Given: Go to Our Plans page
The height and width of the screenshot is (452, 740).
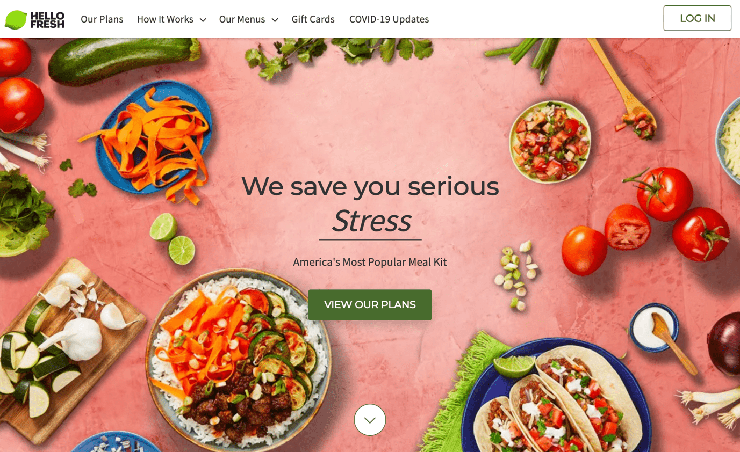Looking at the screenshot, I should point(102,19).
